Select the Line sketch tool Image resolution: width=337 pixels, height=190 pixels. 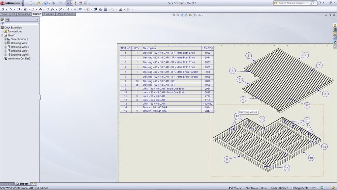pos(10,9)
